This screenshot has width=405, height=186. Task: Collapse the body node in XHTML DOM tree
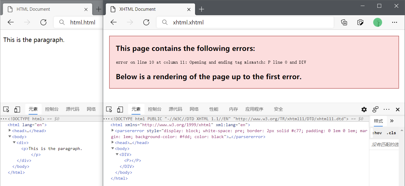(113, 148)
